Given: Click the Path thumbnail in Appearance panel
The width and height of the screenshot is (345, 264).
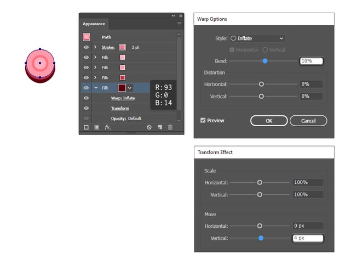Looking at the screenshot, I should (x=87, y=37).
